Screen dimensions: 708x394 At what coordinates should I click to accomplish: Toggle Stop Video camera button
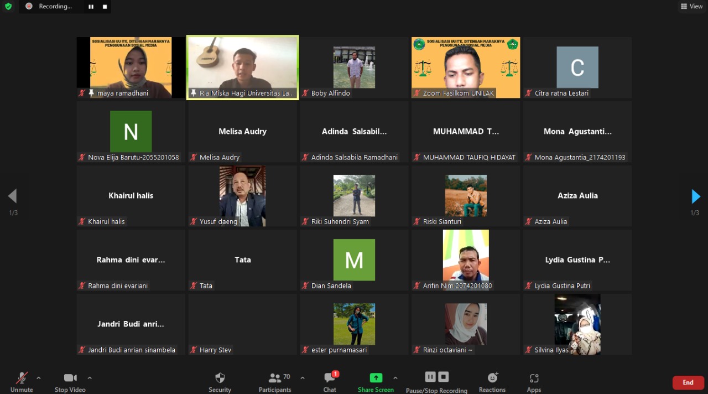[70, 382]
